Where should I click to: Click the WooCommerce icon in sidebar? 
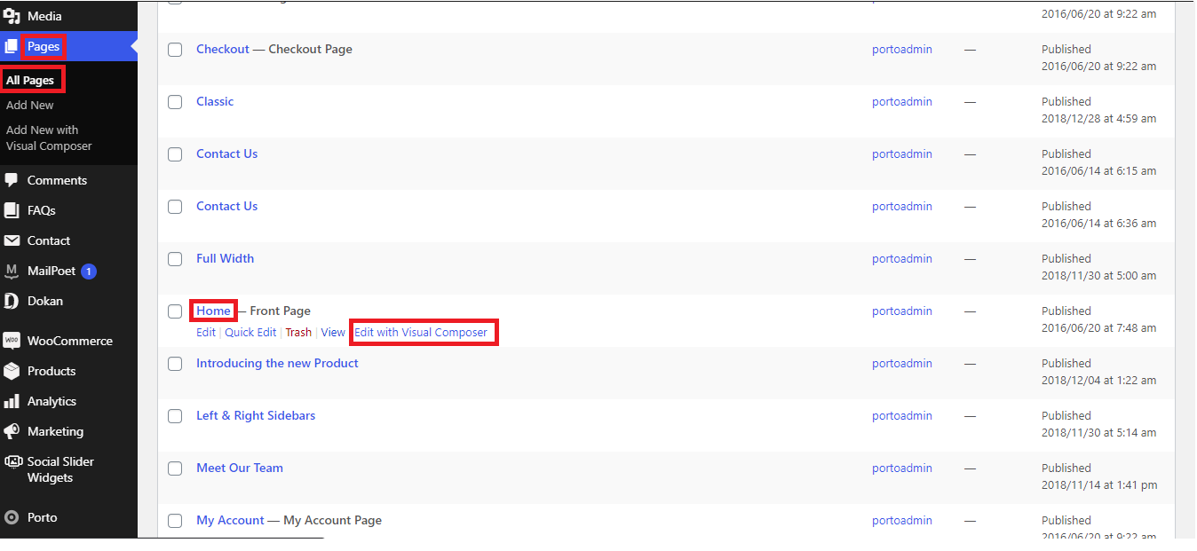click(12, 341)
